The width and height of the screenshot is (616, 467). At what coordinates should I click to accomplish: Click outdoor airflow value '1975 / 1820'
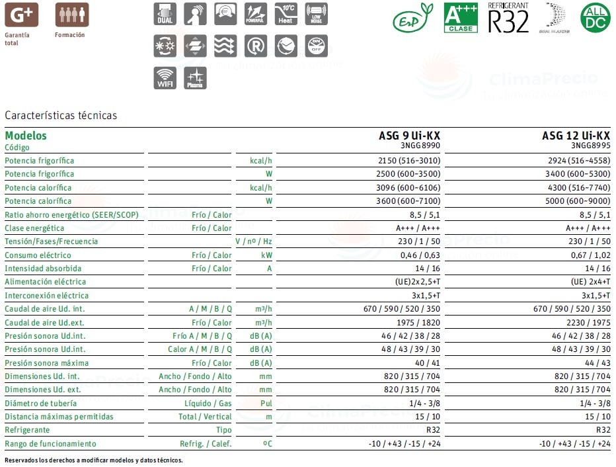pos(418,323)
